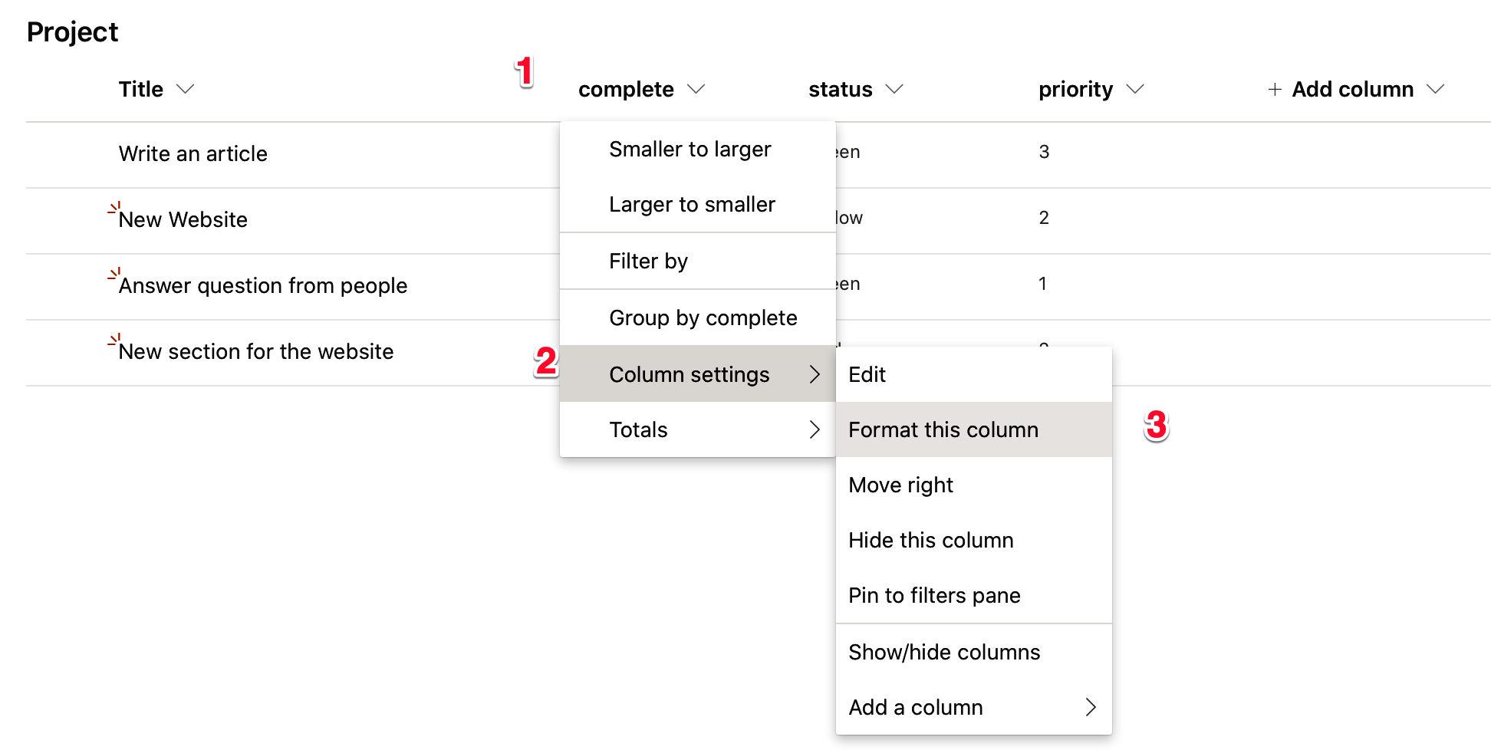1491x750 pixels.
Task: Open the Column settings submenu
Action: tap(690, 374)
